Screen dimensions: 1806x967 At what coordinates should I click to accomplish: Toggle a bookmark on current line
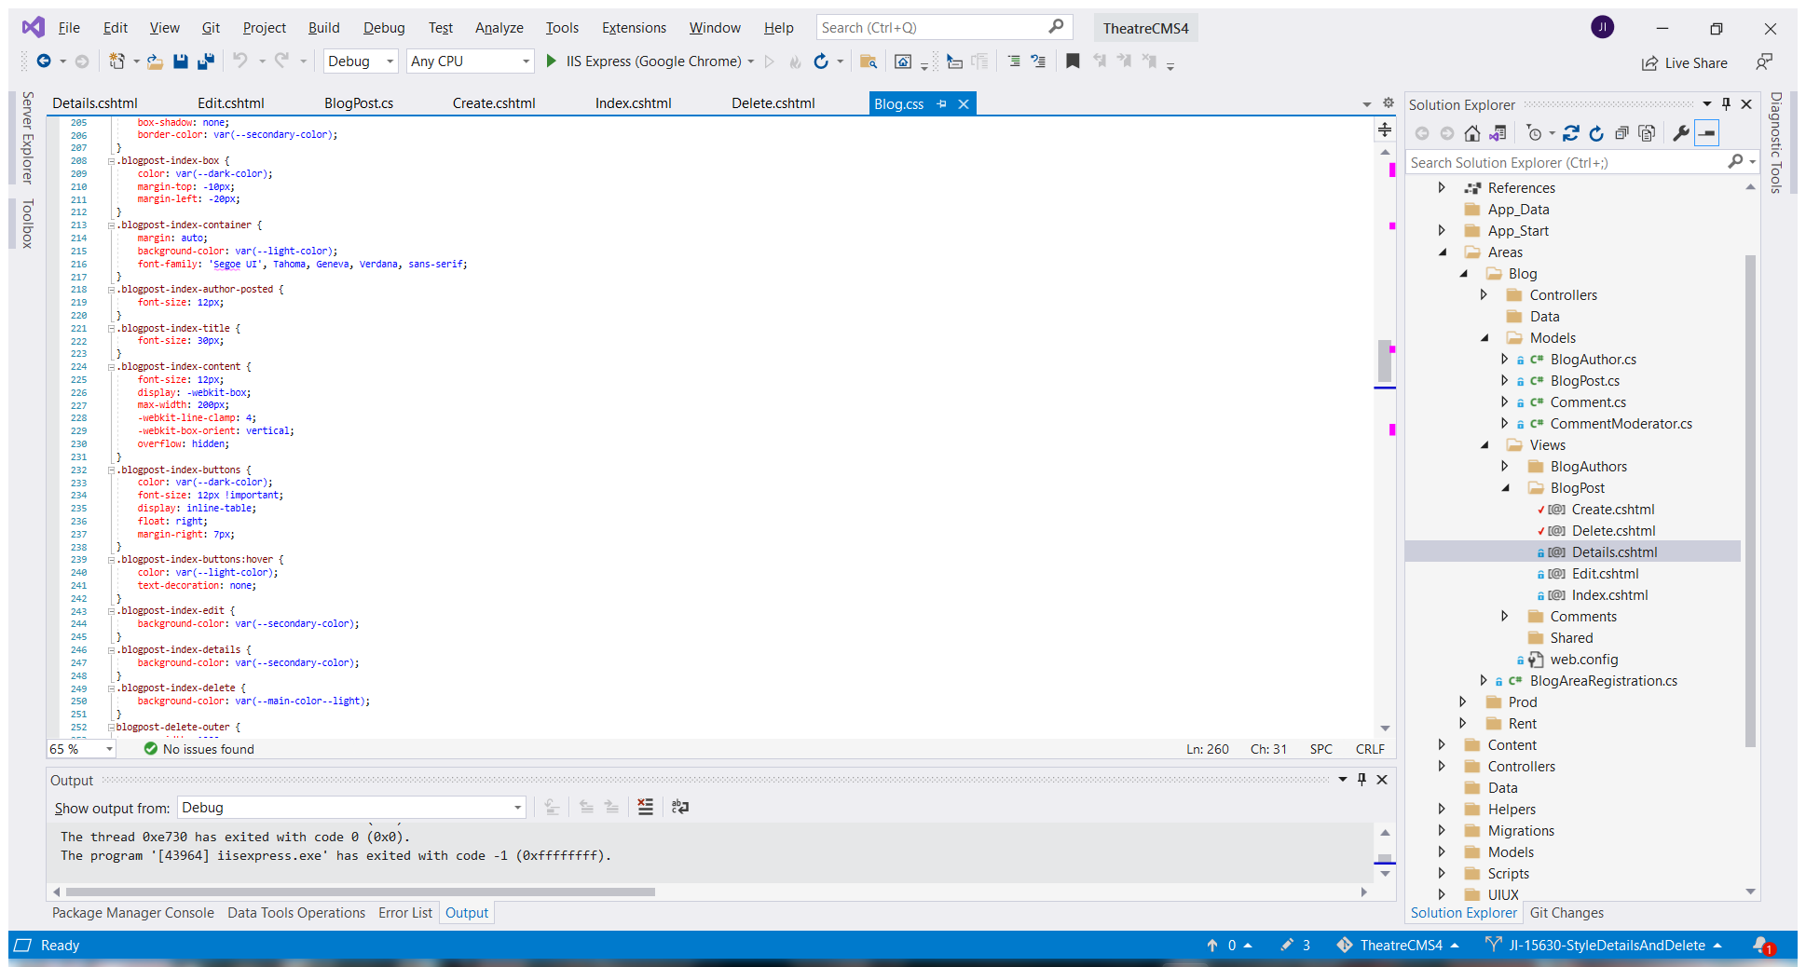[x=1072, y=61]
